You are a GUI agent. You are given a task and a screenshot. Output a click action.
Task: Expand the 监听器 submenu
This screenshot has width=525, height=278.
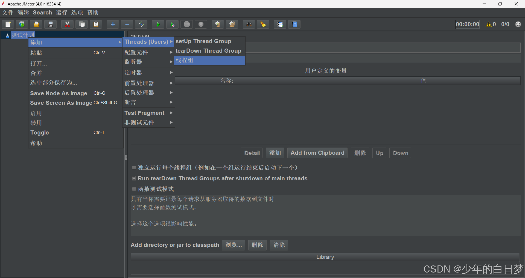click(x=148, y=62)
